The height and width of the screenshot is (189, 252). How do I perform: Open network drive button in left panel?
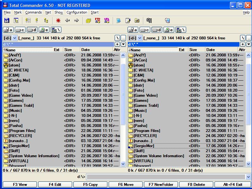56,30
